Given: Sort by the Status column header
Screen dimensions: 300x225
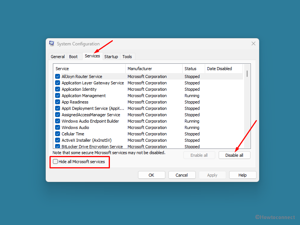Looking at the screenshot, I should [x=193, y=69].
